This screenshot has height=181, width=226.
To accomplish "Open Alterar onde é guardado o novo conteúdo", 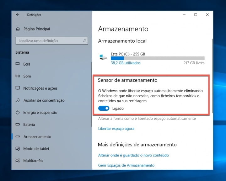I will pos(133,155).
